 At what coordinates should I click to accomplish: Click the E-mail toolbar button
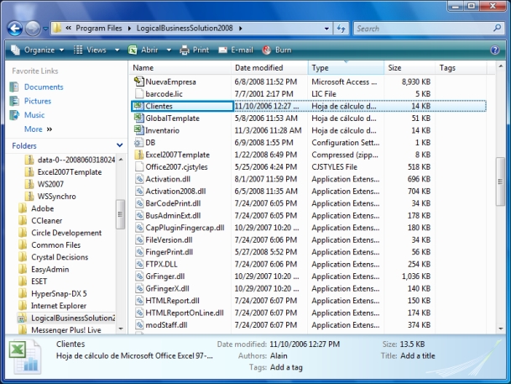pos(235,50)
